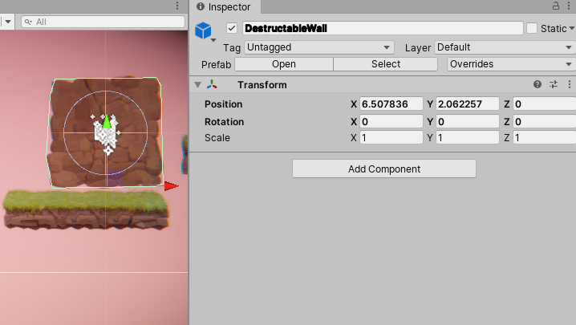This screenshot has width=576, height=325.
Task: Click the blue cube GameObject icon
Action: coord(204,31)
